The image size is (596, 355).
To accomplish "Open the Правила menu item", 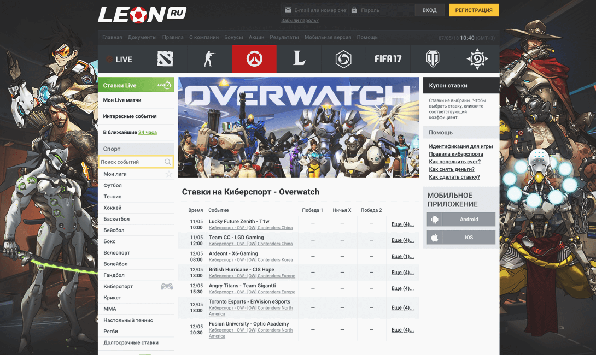I will pyautogui.click(x=173, y=37).
